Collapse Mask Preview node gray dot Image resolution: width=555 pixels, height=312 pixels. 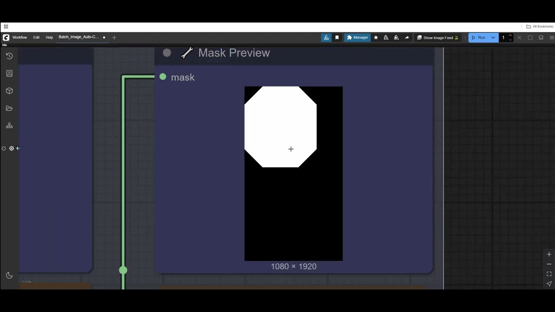click(167, 53)
